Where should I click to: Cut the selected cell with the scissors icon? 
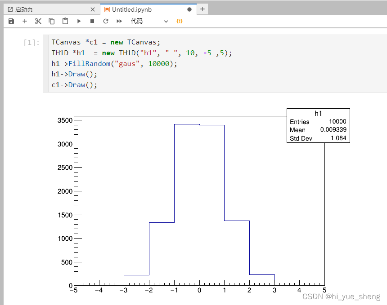38,21
